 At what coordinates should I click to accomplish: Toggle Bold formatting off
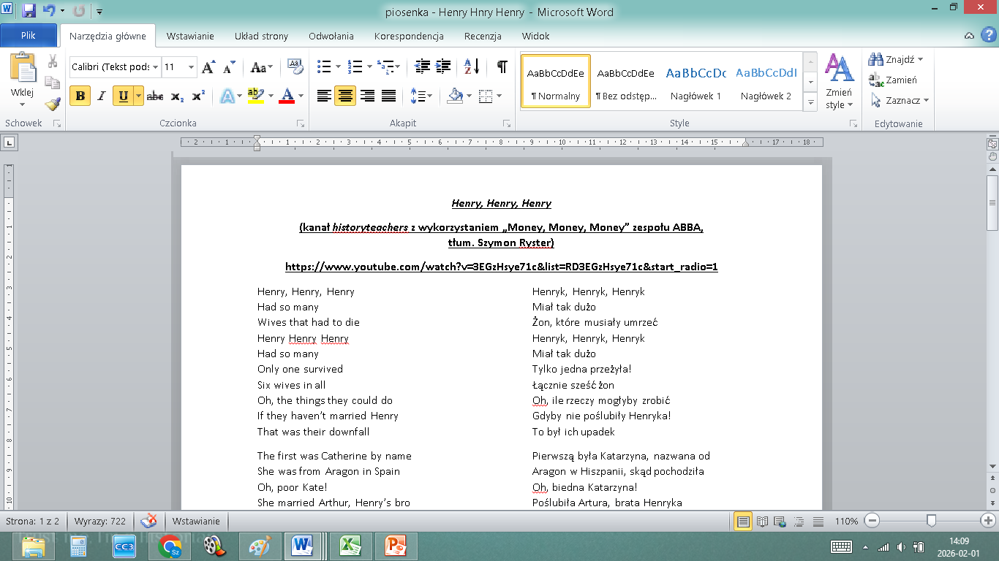point(80,96)
